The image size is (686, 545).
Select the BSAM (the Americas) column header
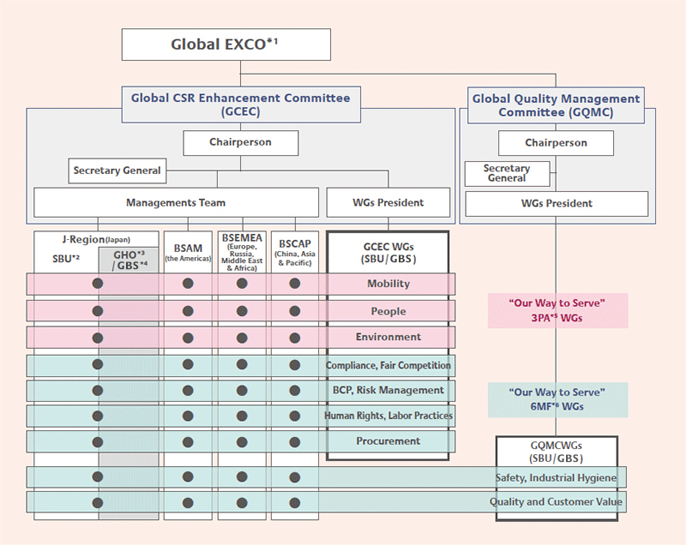[x=188, y=252]
